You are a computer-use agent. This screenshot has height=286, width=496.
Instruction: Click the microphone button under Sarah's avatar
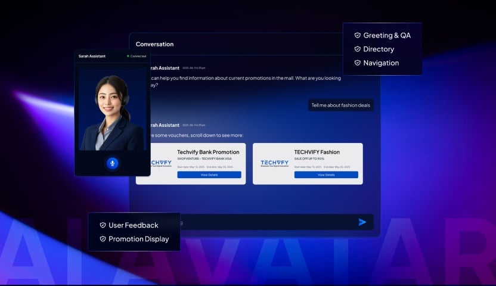[112, 163]
